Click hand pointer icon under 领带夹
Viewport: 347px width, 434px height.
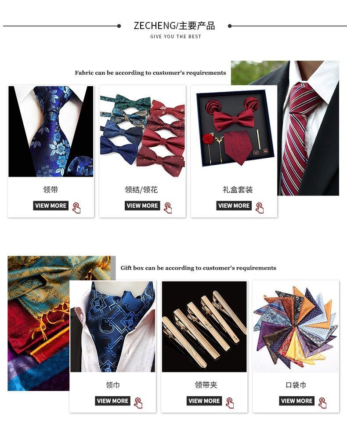(x=230, y=403)
